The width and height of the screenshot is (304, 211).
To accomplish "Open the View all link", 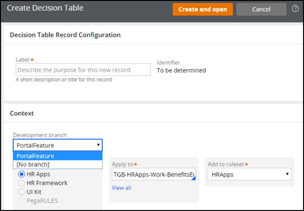I will click(x=121, y=188).
